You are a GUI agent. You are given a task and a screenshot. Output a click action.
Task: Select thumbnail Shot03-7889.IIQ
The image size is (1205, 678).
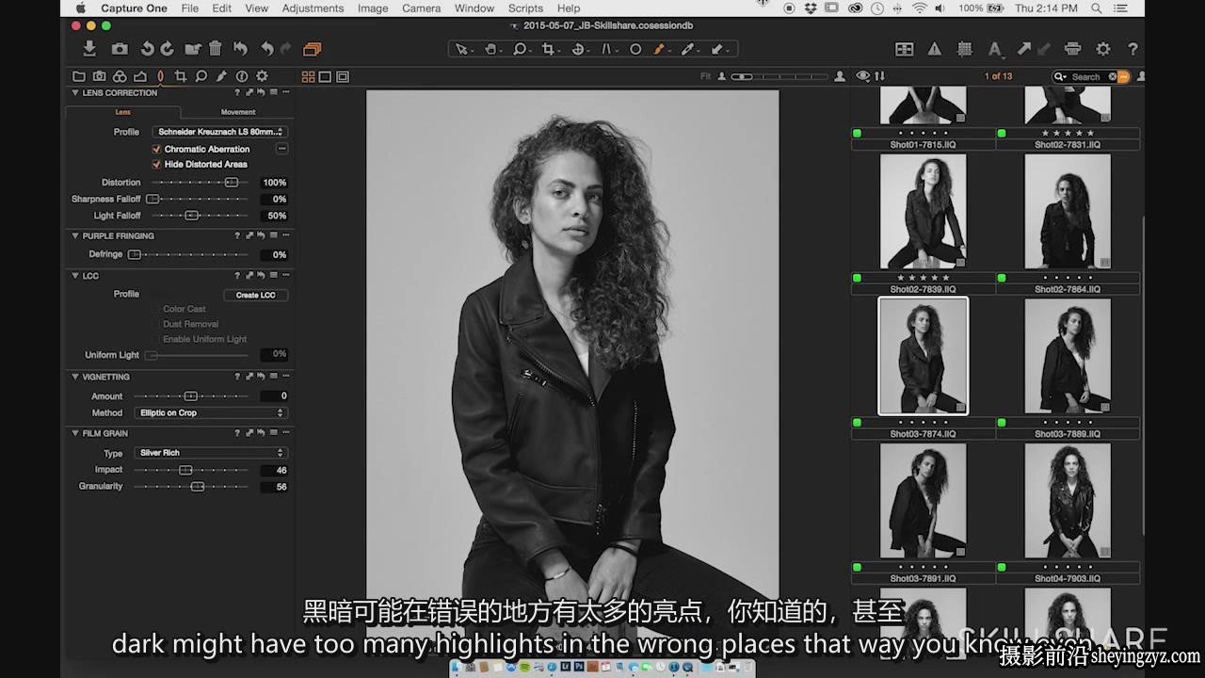pos(1068,357)
